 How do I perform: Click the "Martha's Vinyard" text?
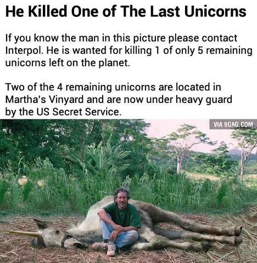point(44,100)
